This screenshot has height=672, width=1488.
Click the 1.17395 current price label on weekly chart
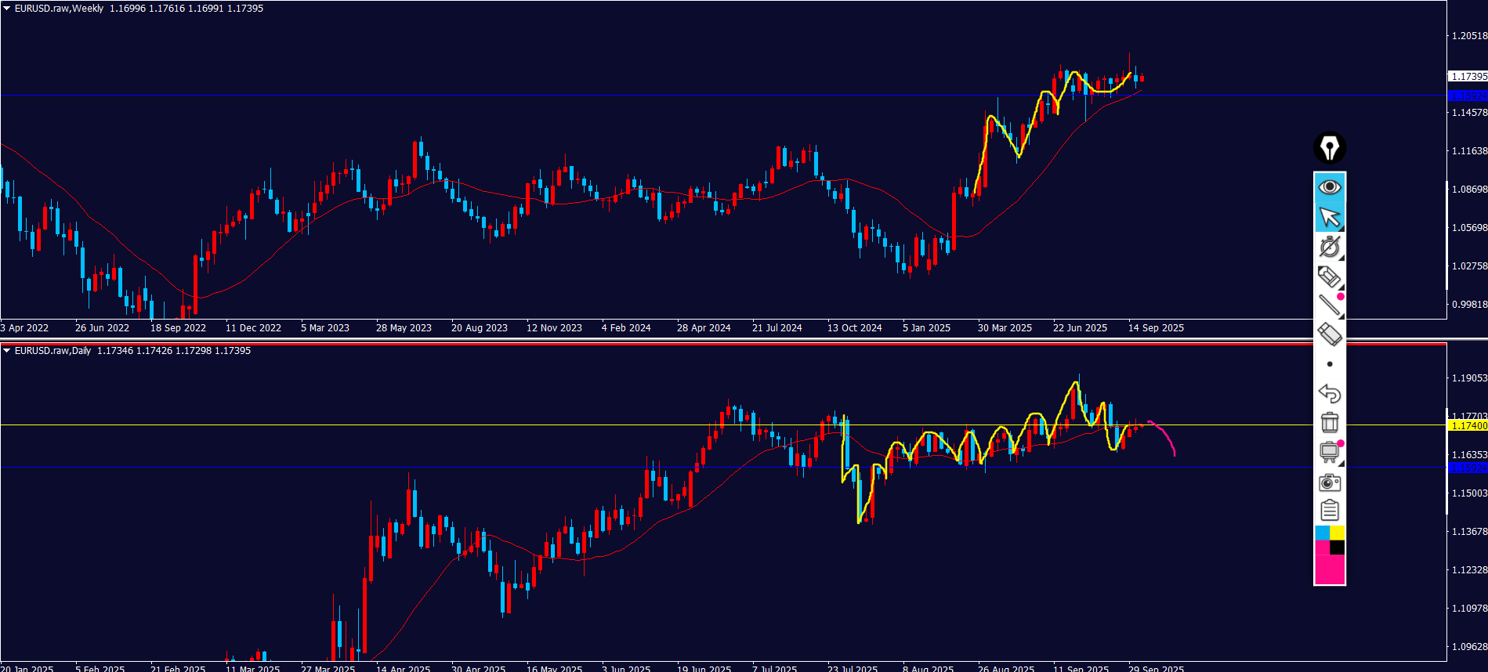point(1468,77)
